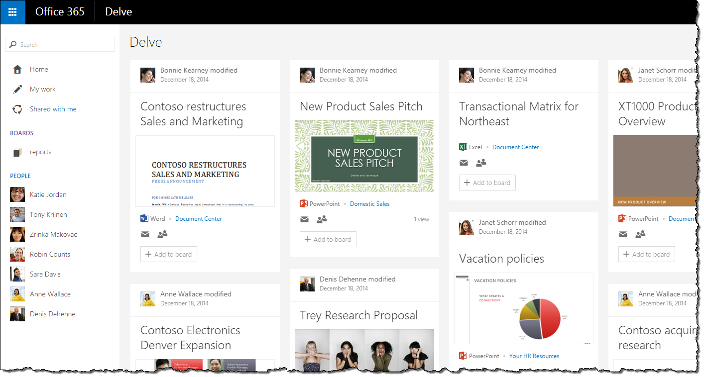
Task: Open the Trey Research Proposal photo thumbnail
Action: coord(364,350)
